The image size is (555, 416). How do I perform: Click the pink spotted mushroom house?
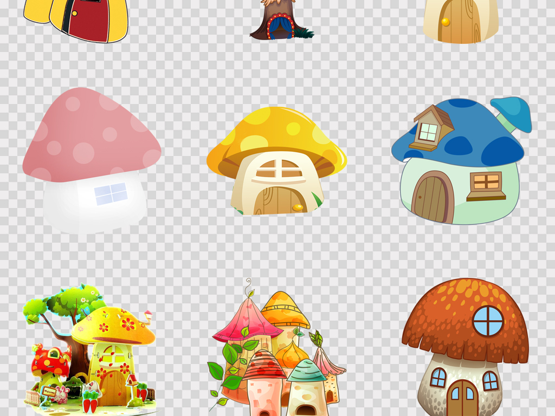point(91,160)
